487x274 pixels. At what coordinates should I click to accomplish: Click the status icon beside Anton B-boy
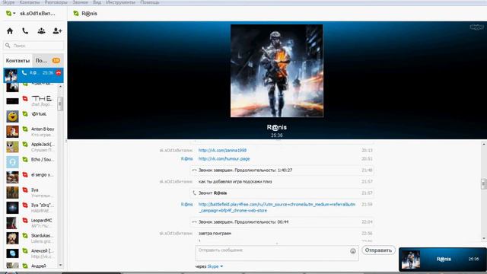pos(25,129)
